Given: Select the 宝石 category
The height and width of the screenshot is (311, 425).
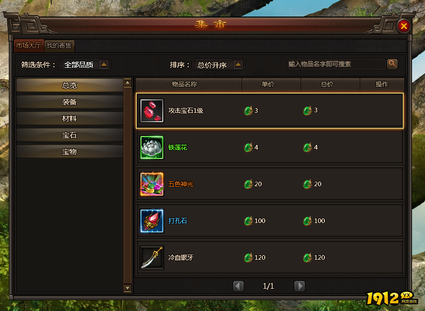Looking at the screenshot, I should [x=69, y=135].
